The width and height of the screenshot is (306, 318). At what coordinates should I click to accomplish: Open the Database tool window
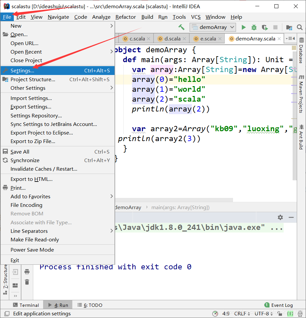[x=301, y=51]
